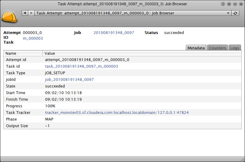This screenshot has height=162, width=245.
Task: Switch to the Logs tab
Action: click(x=234, y=48)
